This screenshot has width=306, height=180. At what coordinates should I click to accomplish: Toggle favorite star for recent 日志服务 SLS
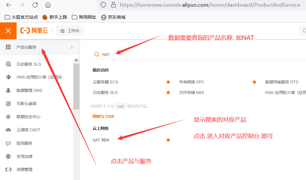coord(168,92)
